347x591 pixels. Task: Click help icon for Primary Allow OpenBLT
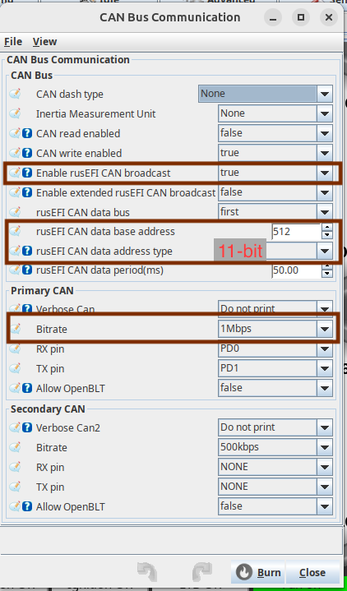(27, 388)
